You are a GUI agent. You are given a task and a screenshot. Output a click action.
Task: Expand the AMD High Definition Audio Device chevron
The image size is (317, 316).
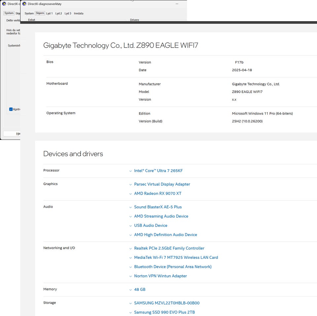[130, 235]
